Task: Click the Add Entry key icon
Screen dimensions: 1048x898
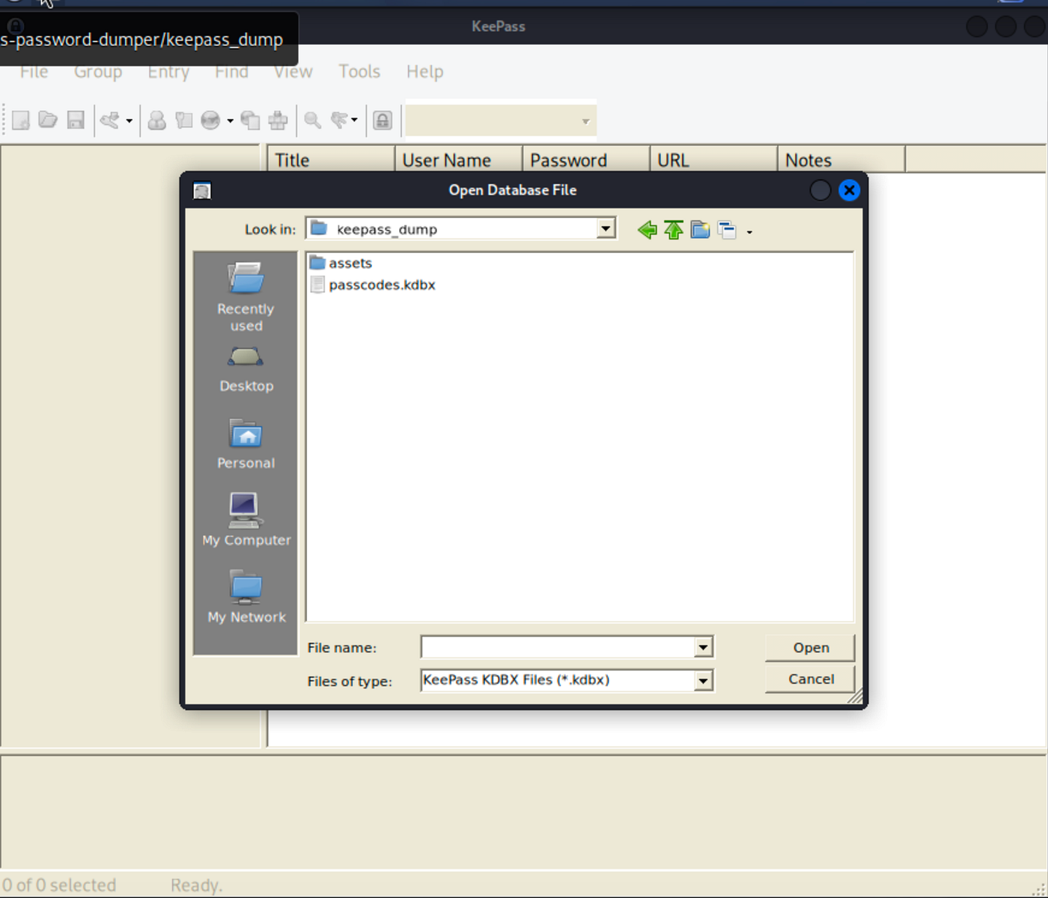Action: (x=110, y=120)
